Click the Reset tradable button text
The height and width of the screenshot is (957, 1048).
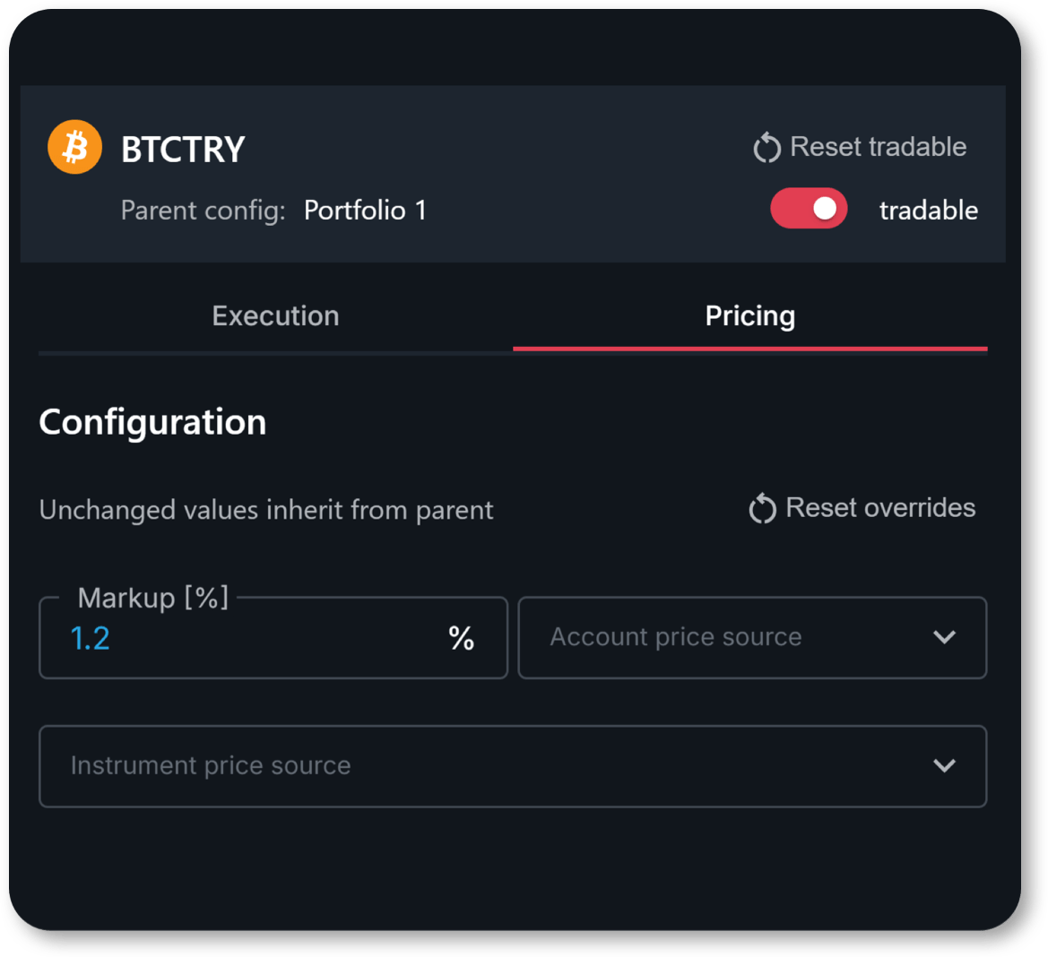point(879,147)
